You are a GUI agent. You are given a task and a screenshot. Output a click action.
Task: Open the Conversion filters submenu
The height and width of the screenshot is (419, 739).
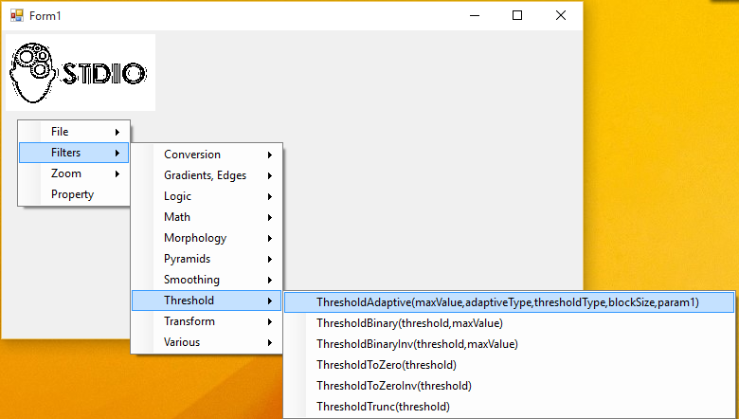[x=207, y=155]
